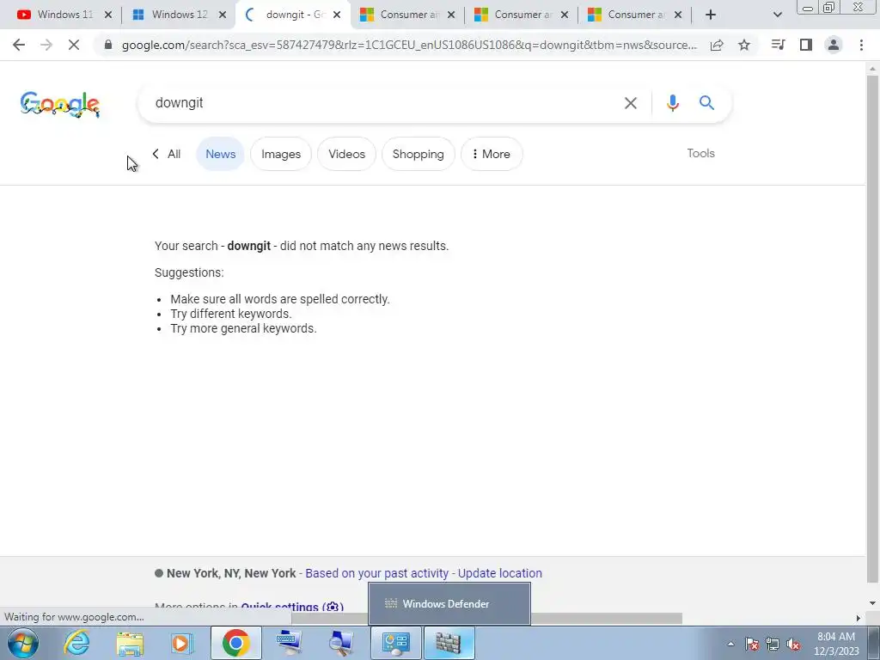Expand the tab search dropdown arrow
This screenshot has height=660, width=880.
click(777, 15)
